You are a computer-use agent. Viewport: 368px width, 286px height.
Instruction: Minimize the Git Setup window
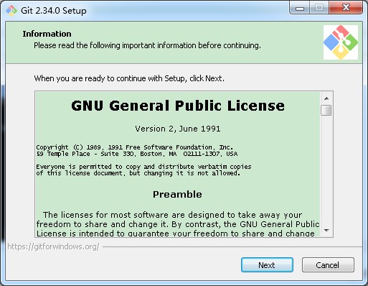point(300,8)
